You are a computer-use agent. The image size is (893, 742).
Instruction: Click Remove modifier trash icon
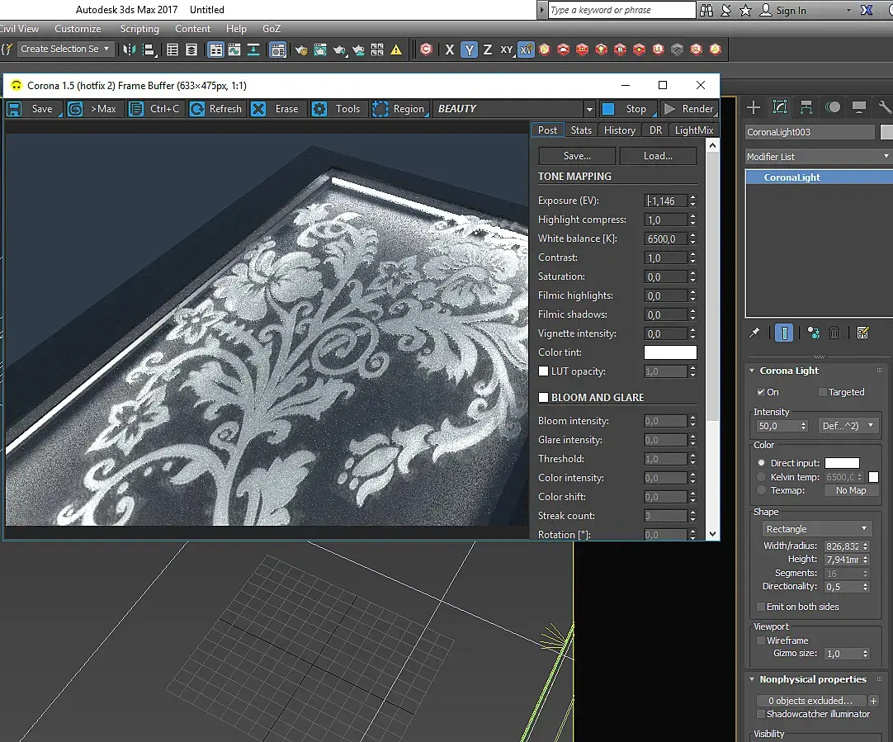coord(834,333)
